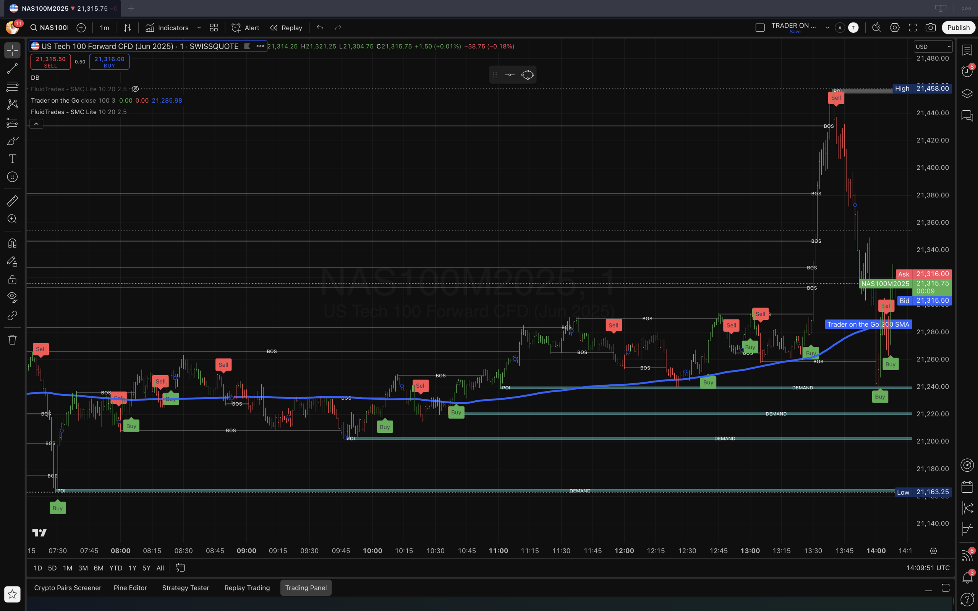The image size is (978, 611).
Task: Open indicator templates grid
Action: (214, 27)
